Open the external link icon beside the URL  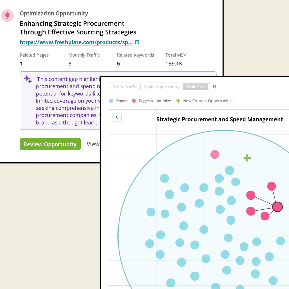137,42
